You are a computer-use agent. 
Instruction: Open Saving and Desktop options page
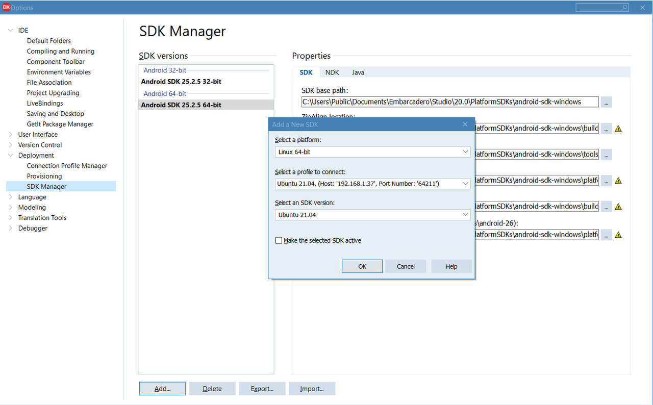pos(56,114)
